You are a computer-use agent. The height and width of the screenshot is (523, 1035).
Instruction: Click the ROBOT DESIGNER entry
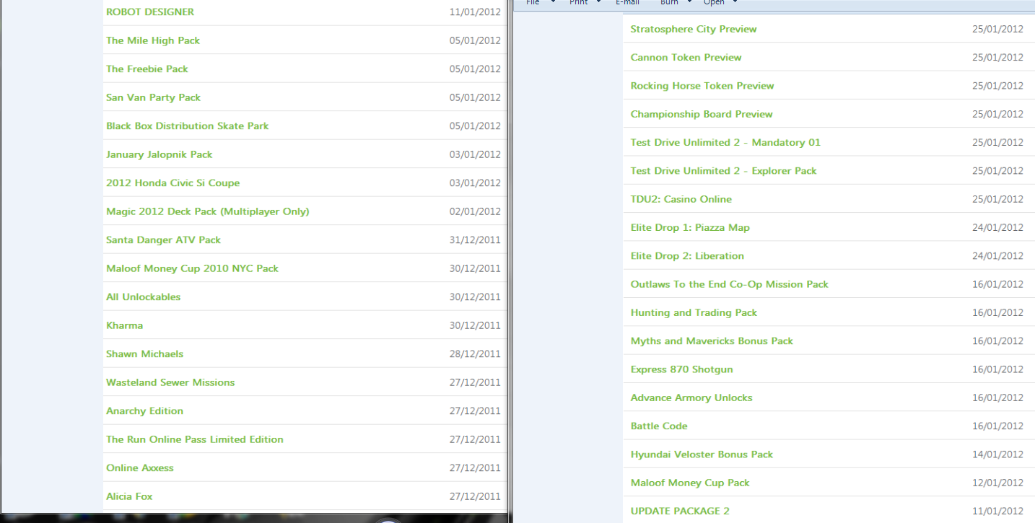150,12
